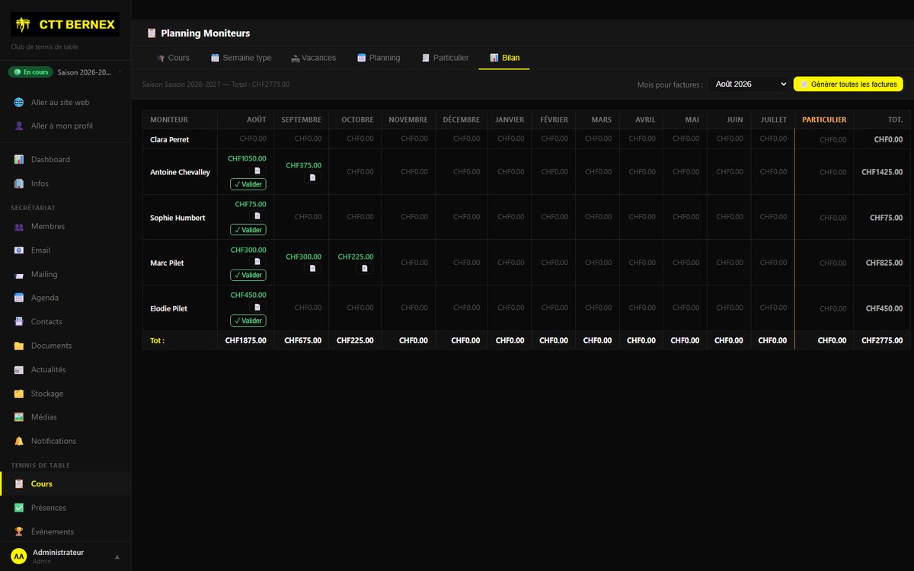The width and height of the screenshot is (914, 571).
Task: Validate Marc Pilet's Août invoice
Action: click(x=248, y=275)
